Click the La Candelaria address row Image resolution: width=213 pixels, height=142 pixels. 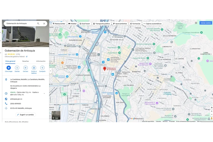pos(25,80)
